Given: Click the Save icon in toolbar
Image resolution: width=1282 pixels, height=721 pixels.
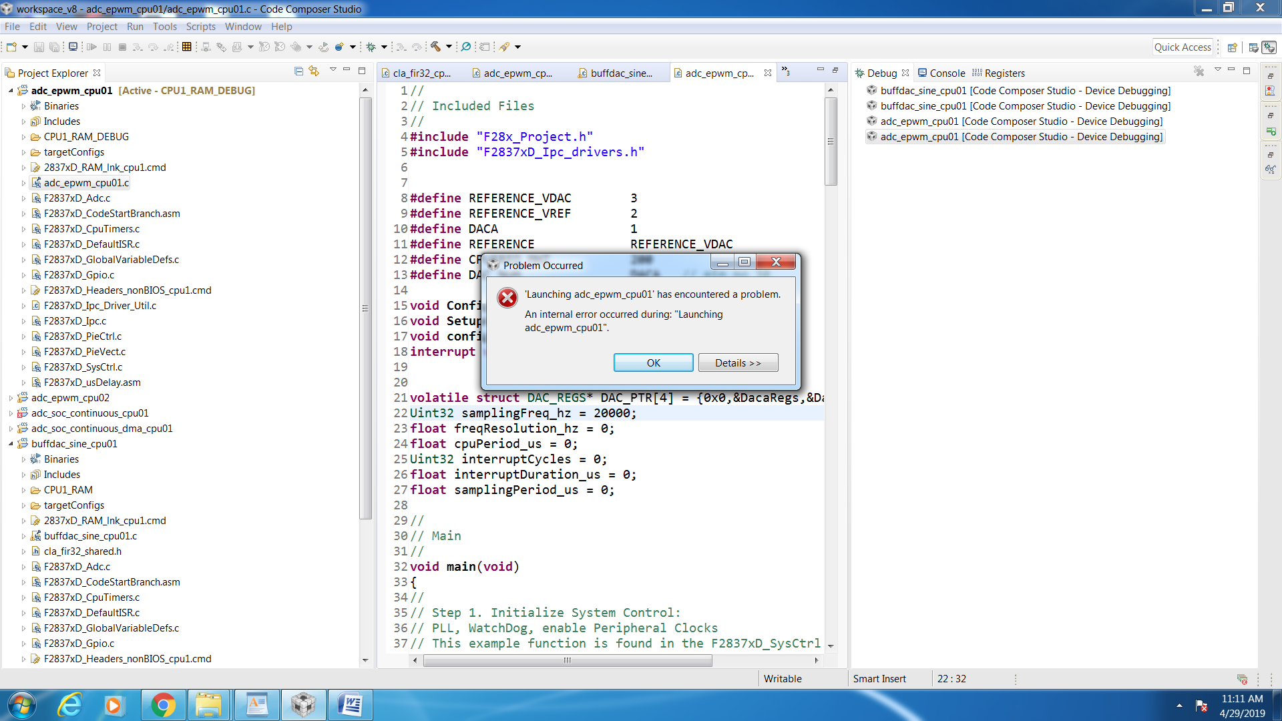Looking at the screenshot, I should coord(39,47).
